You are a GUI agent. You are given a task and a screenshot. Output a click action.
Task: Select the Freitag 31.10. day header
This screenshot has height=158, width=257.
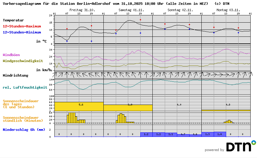coord(82,10)
